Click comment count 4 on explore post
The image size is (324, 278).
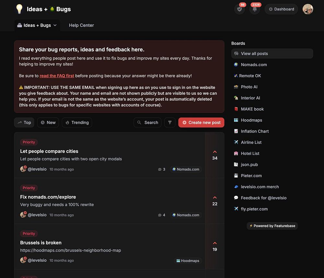pyautogui.click(x=162, y=215)
